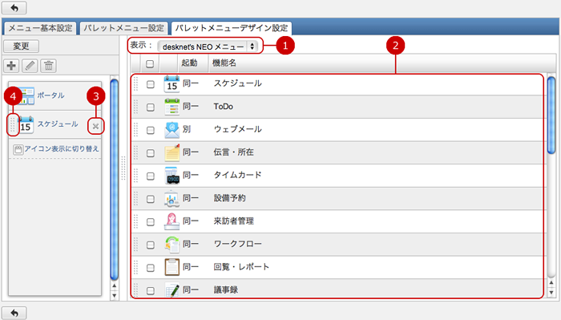Click the ウェブメール envelope icon
This screenshot has width=561, height=320.
(x=172, y=130)
